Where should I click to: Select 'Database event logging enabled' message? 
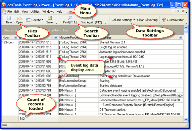tap(141, 91)
